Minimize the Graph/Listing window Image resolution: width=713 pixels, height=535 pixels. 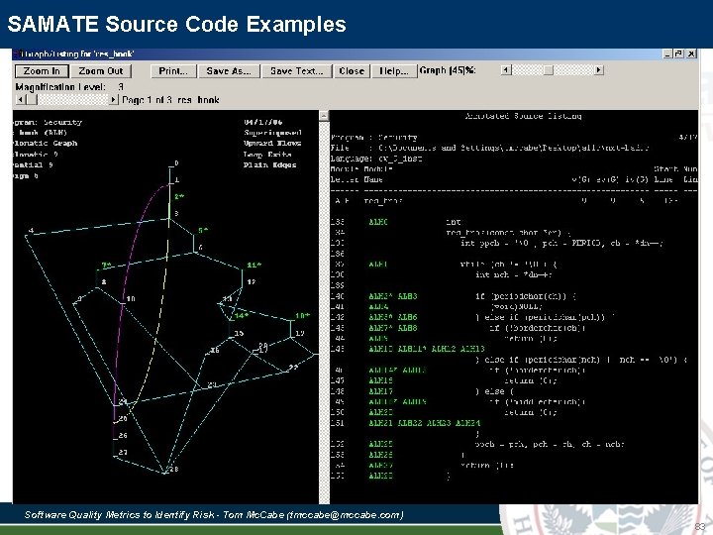pos(667,53)
